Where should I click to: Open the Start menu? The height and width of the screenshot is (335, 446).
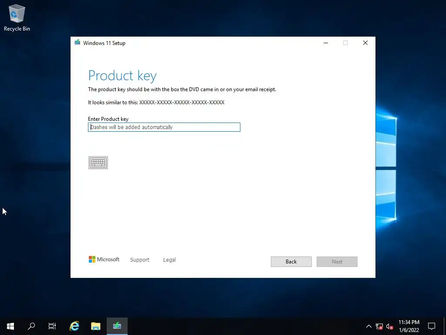pyautogui.click(x=10, y=326)
